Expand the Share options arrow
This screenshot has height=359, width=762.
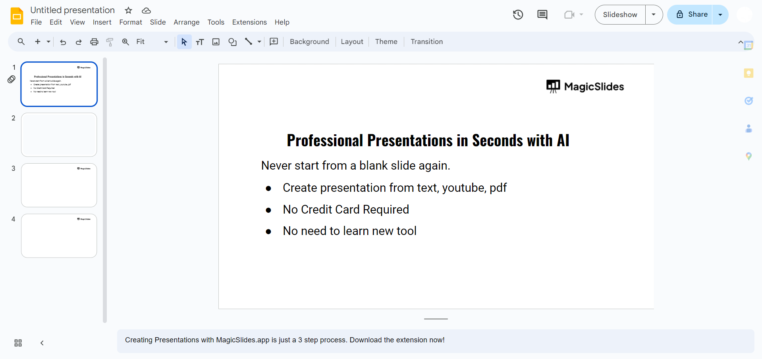(x=720, y=15)
